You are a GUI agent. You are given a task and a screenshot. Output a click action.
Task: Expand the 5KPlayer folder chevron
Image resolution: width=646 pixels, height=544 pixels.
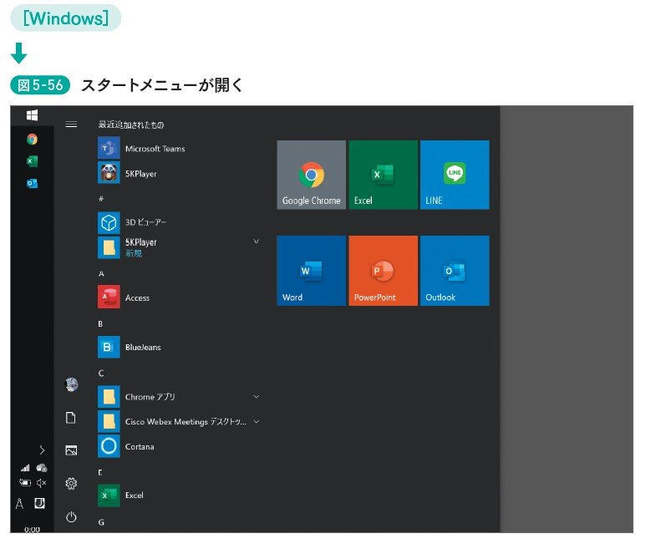[x=257, y=241]
